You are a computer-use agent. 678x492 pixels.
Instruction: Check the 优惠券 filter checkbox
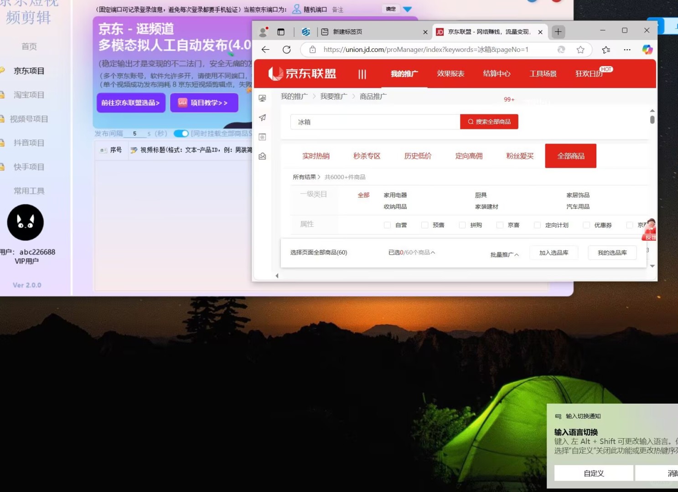coord(586,225)
